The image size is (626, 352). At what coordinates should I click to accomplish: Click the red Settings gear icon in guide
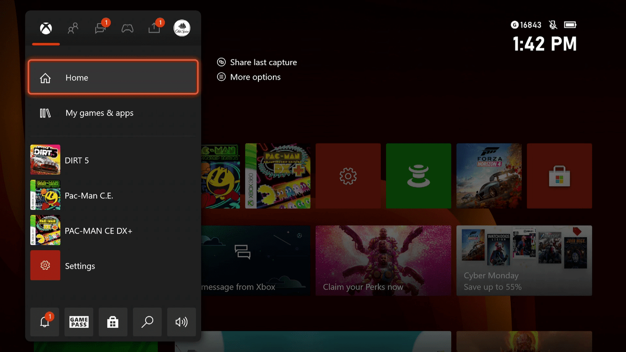point(45,265)
